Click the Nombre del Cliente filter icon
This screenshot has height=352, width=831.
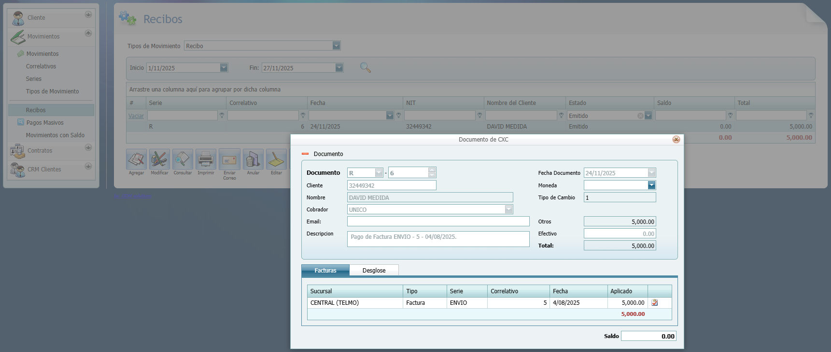[561, 116]
